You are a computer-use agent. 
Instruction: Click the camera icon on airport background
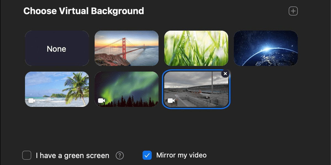[171, 100]
